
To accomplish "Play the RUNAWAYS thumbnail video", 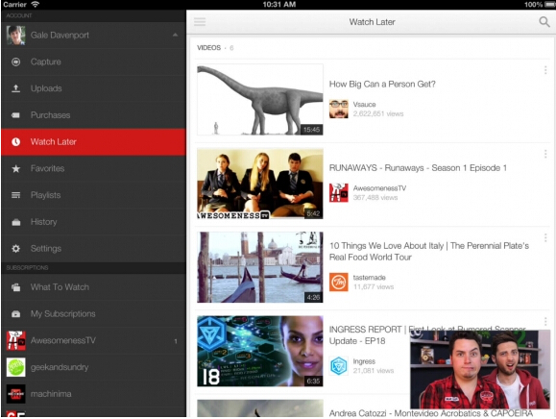I will point(260,184).
